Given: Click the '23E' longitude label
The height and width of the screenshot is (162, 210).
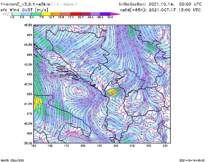Looking at the screenshot, I should pyautogui.click(x=165, y=146).
